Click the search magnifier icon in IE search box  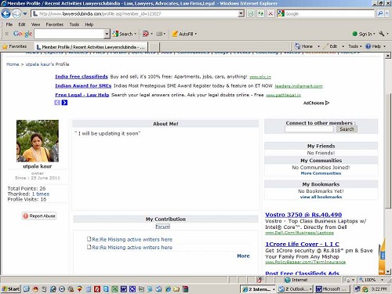(380, 13)
